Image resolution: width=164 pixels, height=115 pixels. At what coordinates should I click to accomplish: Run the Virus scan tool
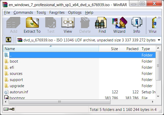tap(153, 25)
